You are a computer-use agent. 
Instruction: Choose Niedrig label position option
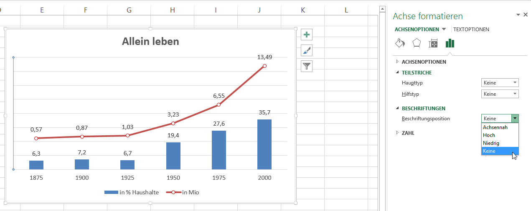point(491,143)
